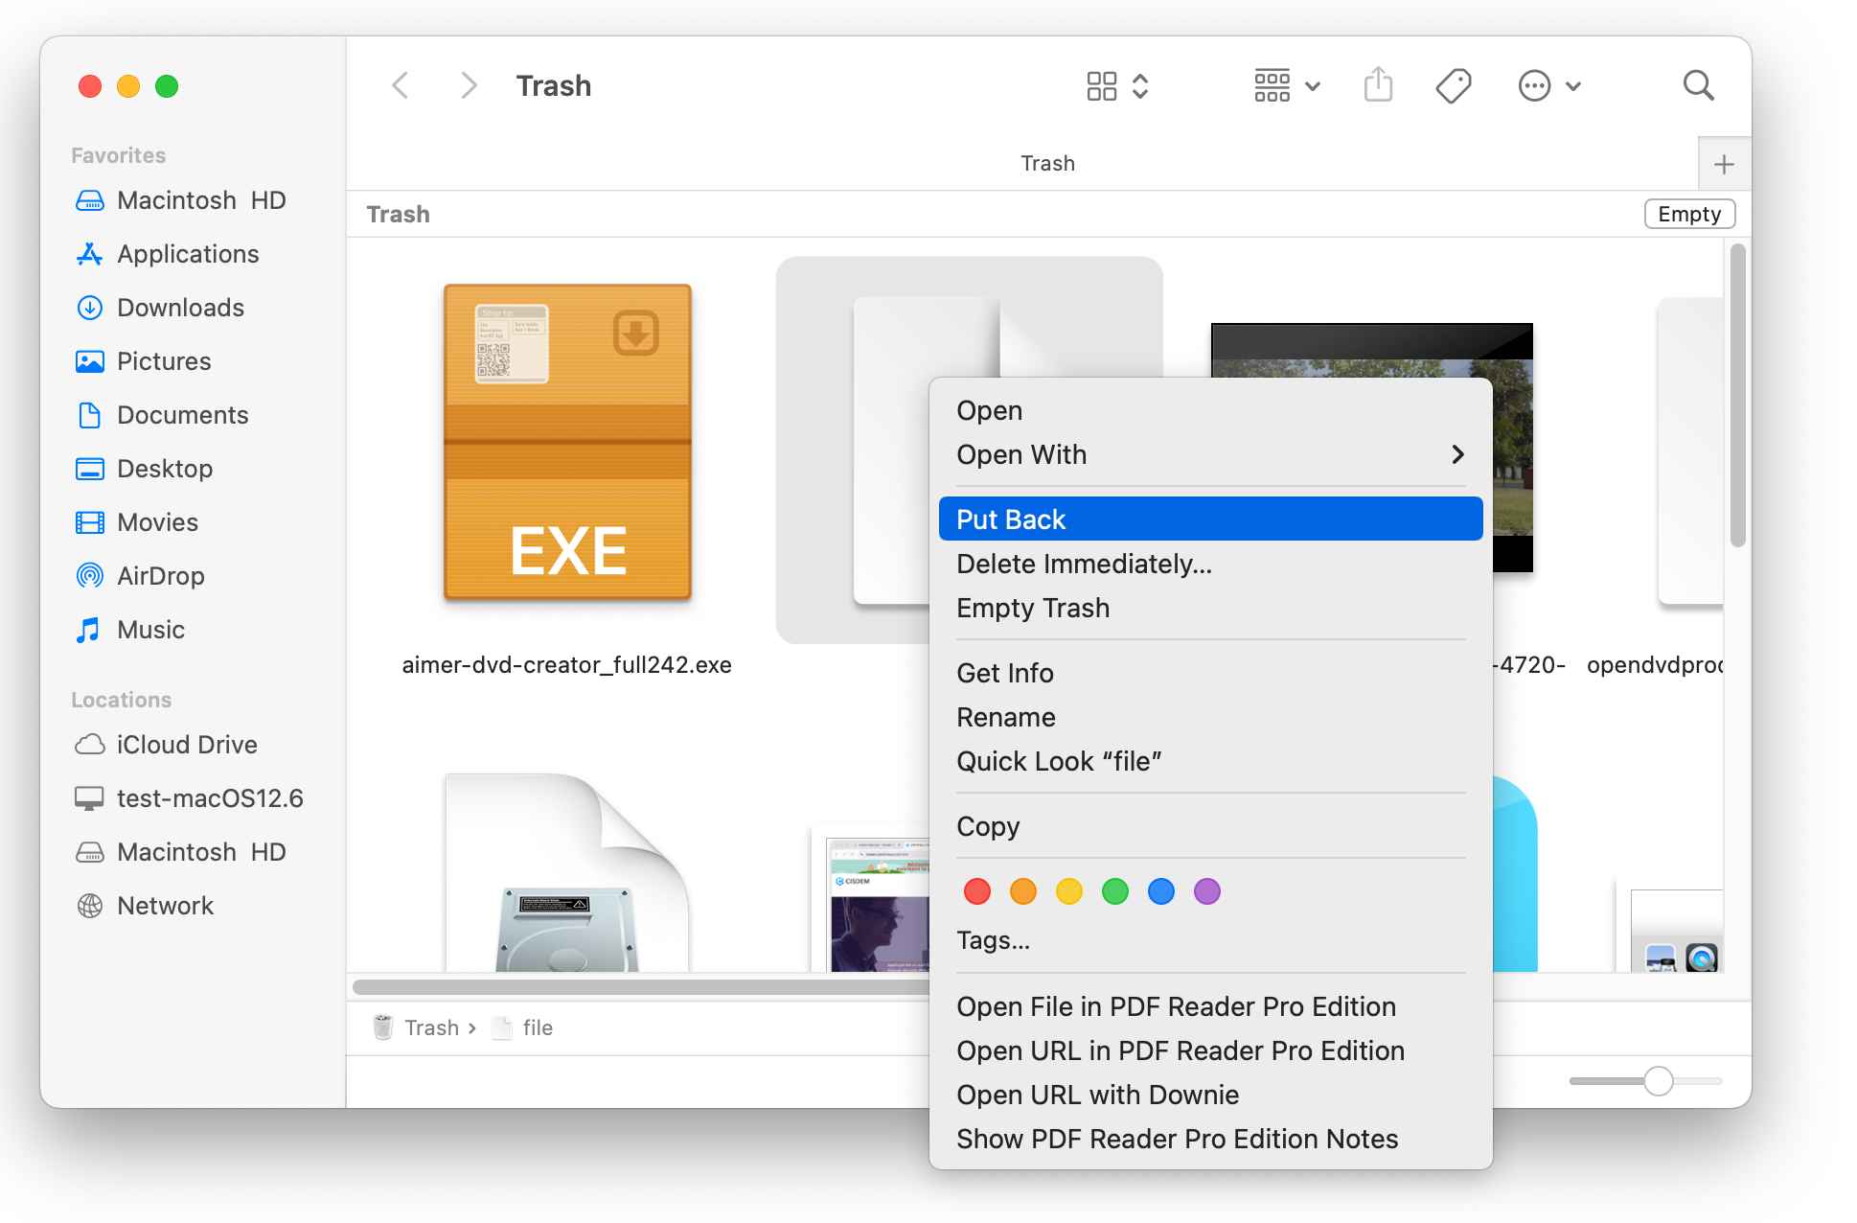The height and width of the screenshot is (1223, 1857).
Task: Click the forward navigation arrow
Action: (468, 85)
